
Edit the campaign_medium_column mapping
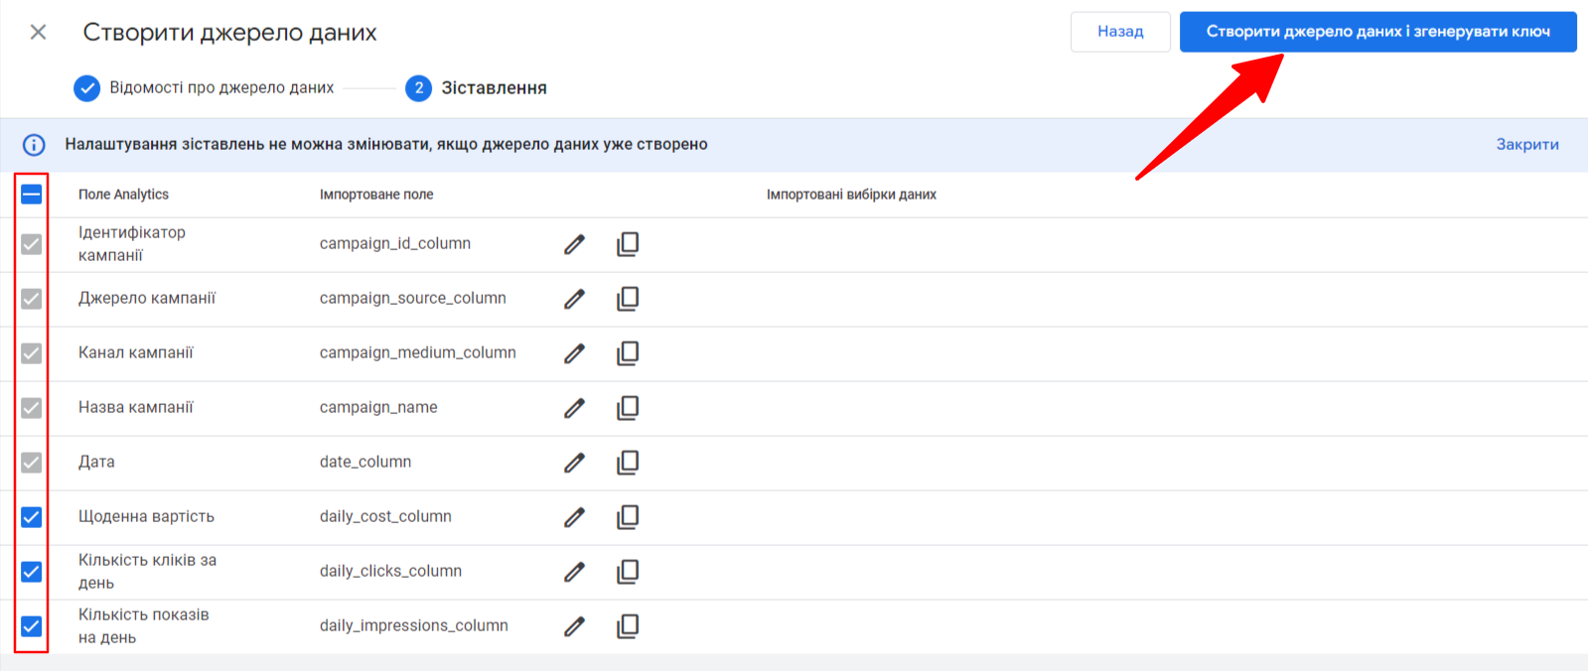(574, 353)
